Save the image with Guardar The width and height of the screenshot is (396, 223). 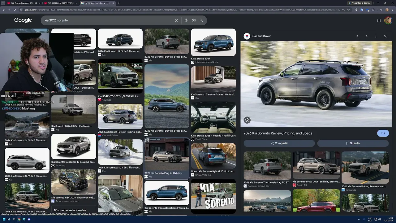click(353, 143)
